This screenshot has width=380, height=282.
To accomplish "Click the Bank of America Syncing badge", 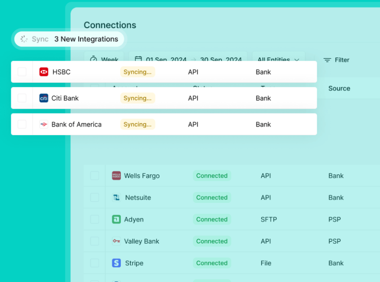I will click(138, 124).
